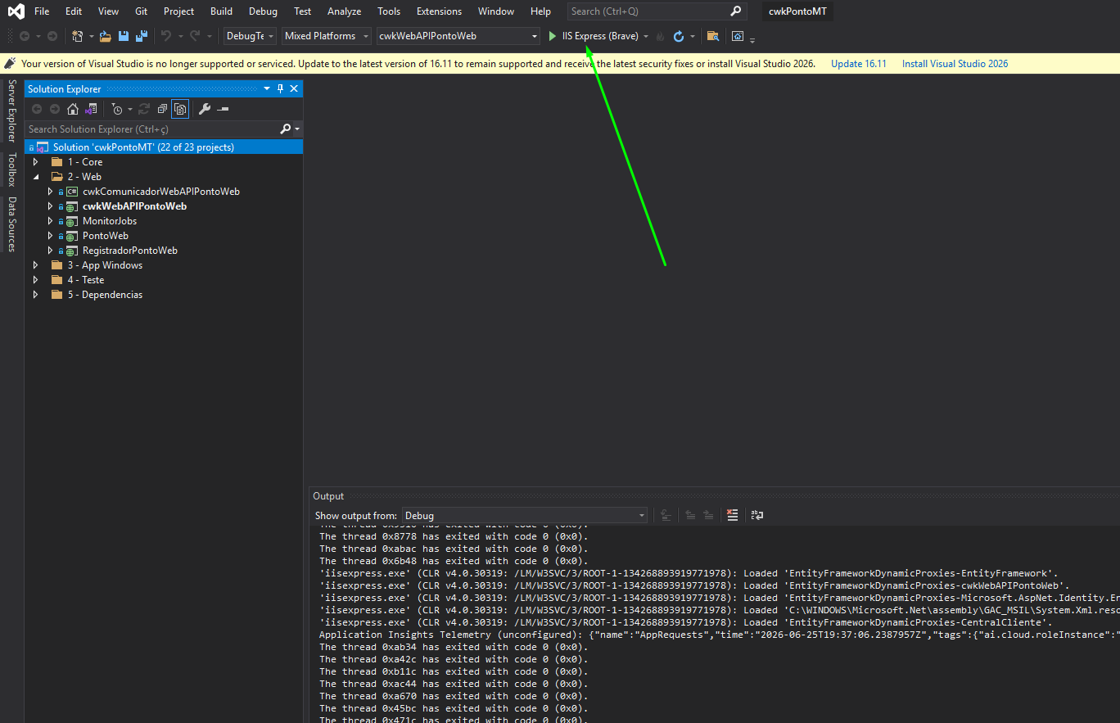Image resolution: width=1120 pixels, height=723 pixels.
Task: Toggle auto-hide pin on Solution Explorer
Action: [280, 88]
